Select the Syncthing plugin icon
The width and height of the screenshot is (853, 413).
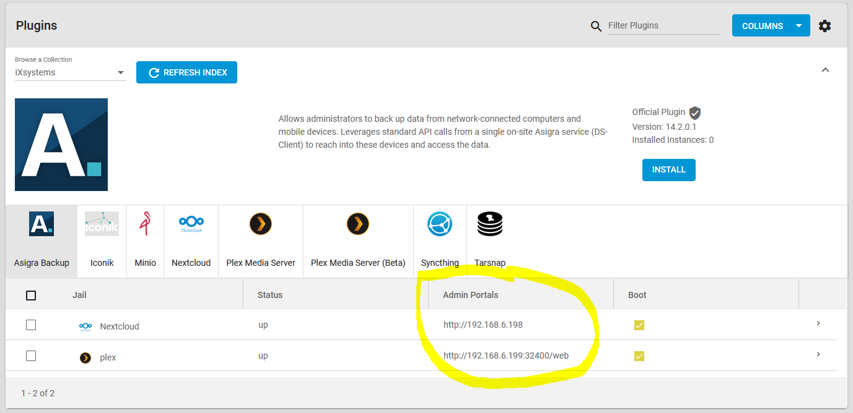[x=440, y=224]
